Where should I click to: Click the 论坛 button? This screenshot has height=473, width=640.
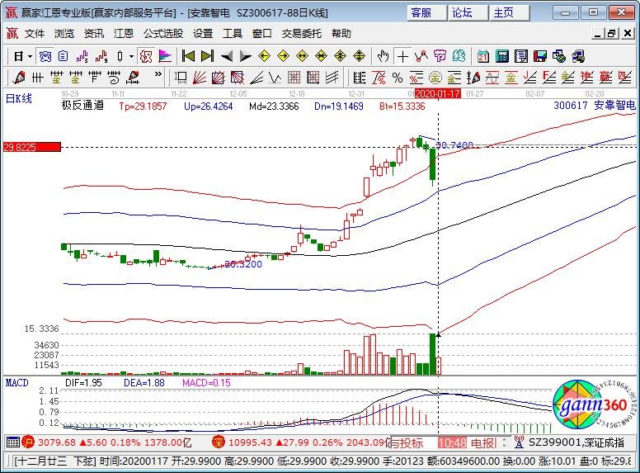tap(462, 12)
